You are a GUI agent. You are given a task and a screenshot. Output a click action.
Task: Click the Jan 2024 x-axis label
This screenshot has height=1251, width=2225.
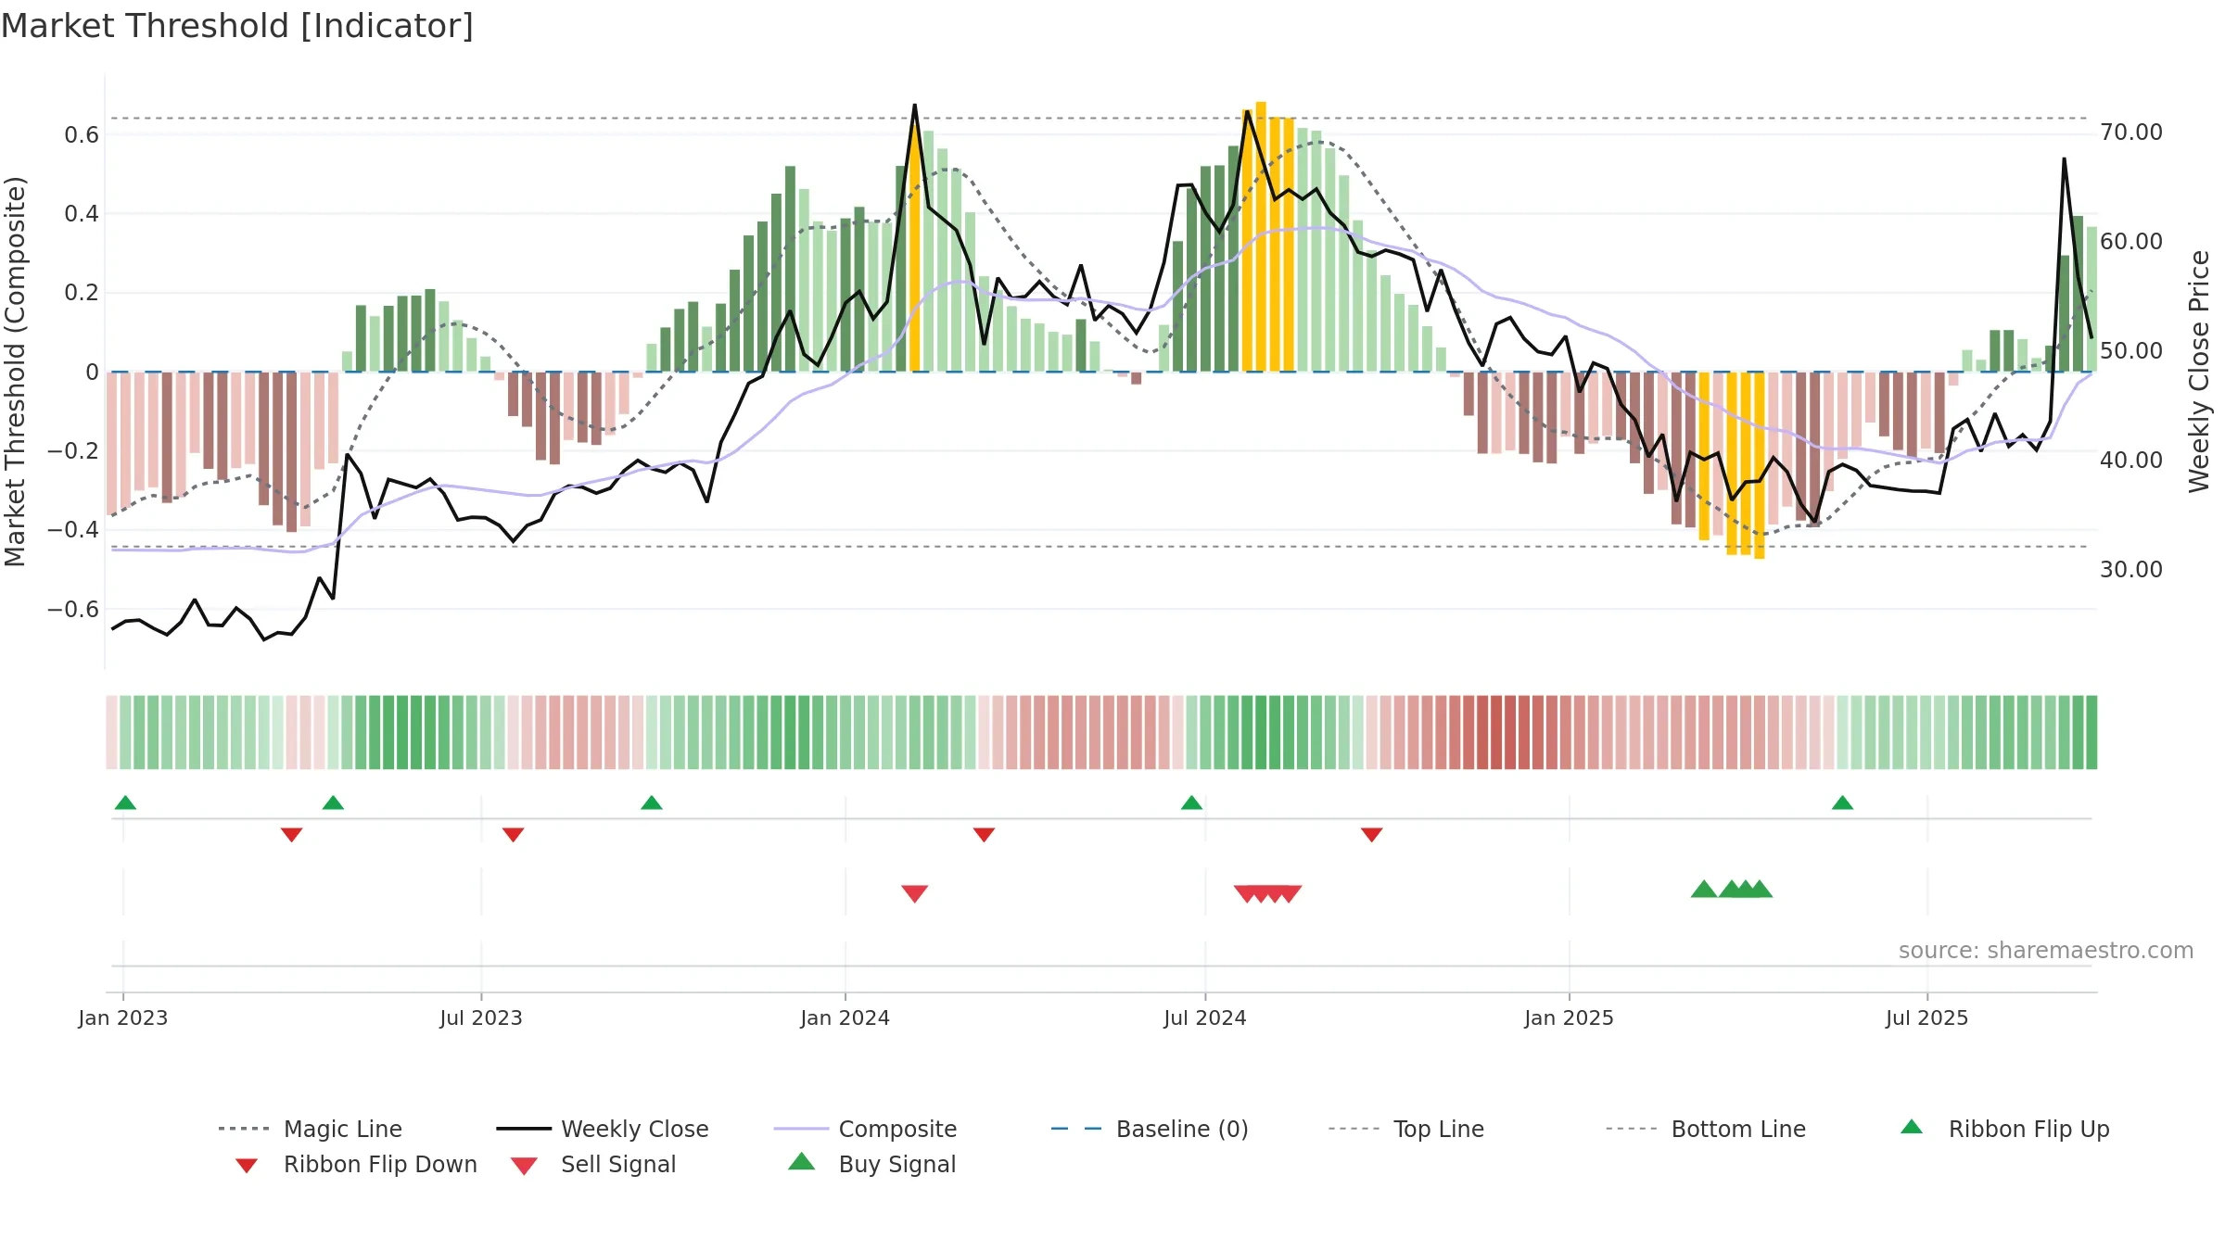click(845, 1018)
